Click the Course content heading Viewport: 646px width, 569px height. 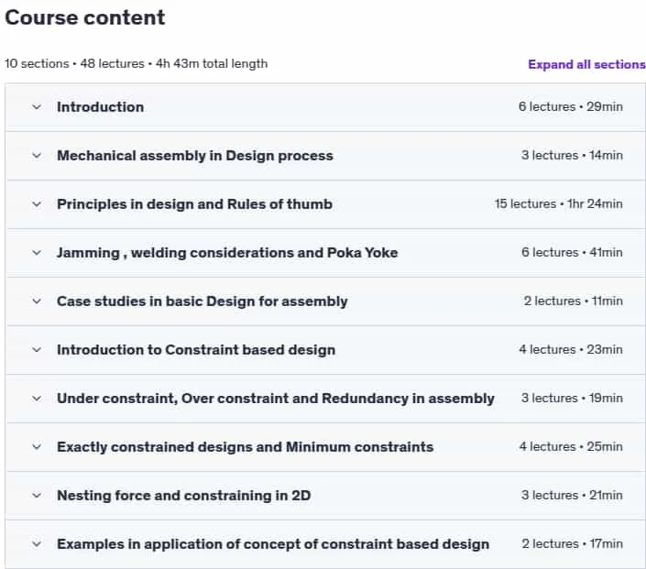pyautogui.click(x=85, y=17)
